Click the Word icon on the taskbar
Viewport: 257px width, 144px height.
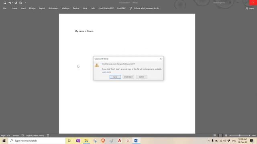(x=136, y=140)
